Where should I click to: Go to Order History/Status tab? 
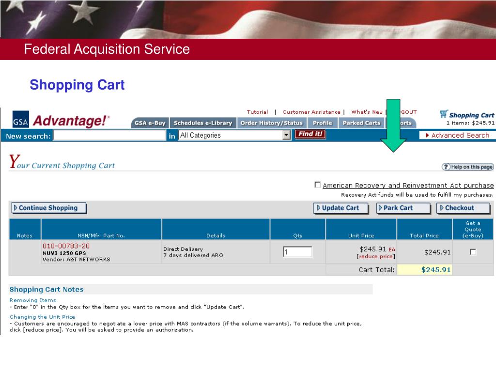coord(271,123)
